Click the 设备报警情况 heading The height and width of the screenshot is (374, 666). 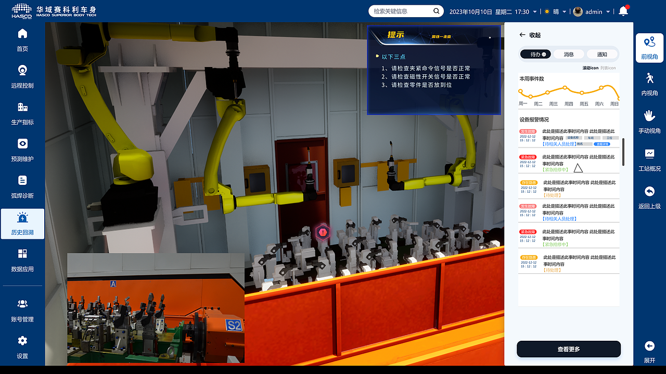tap(534, 119)
